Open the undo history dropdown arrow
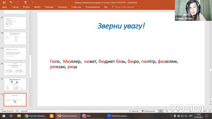 14,2
